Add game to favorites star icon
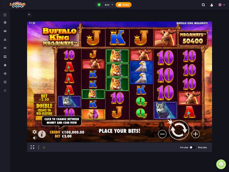The width and height of the screenshot is (229, 172). [x=44, y=147]
